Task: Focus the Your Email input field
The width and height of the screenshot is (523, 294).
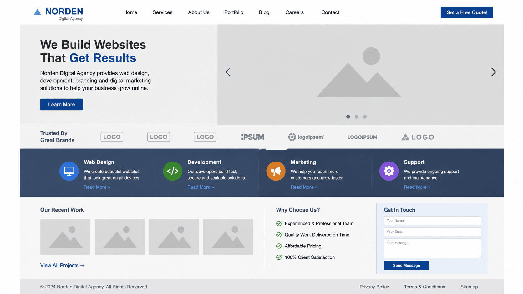Action: [x=432, y=232]
